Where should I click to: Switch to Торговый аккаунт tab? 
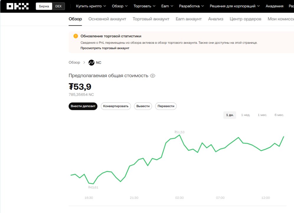(151, 19)
